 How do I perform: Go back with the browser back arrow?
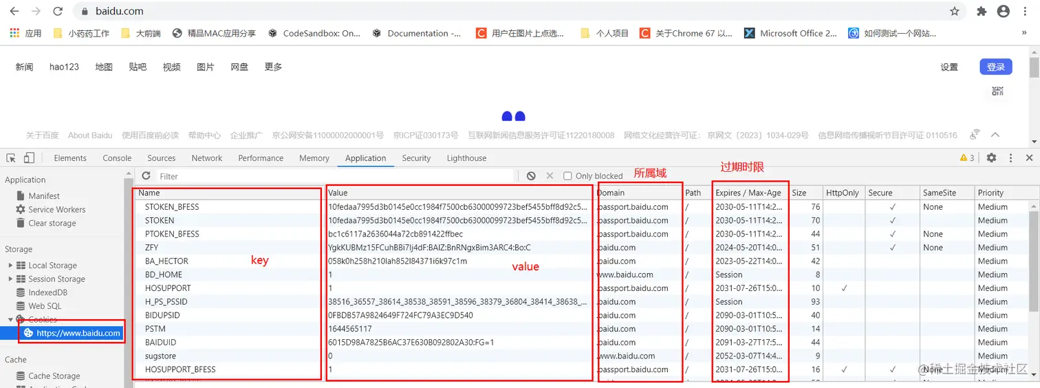pos(15,12)
